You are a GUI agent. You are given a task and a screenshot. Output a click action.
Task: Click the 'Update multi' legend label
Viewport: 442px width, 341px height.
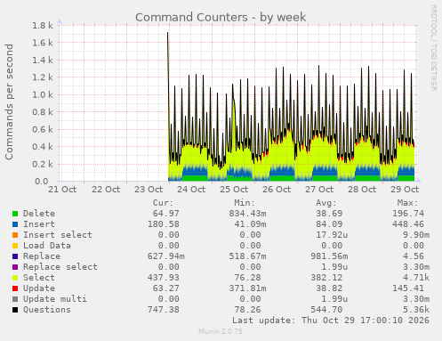click(55, 299)
